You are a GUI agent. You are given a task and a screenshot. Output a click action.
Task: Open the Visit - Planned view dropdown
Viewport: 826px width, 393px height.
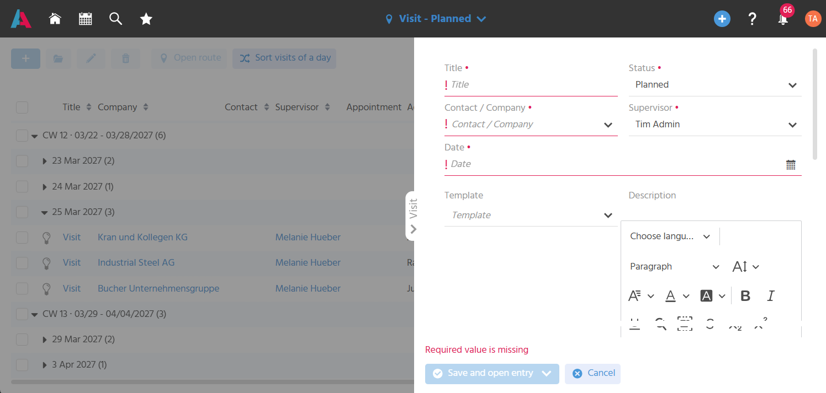436,19
